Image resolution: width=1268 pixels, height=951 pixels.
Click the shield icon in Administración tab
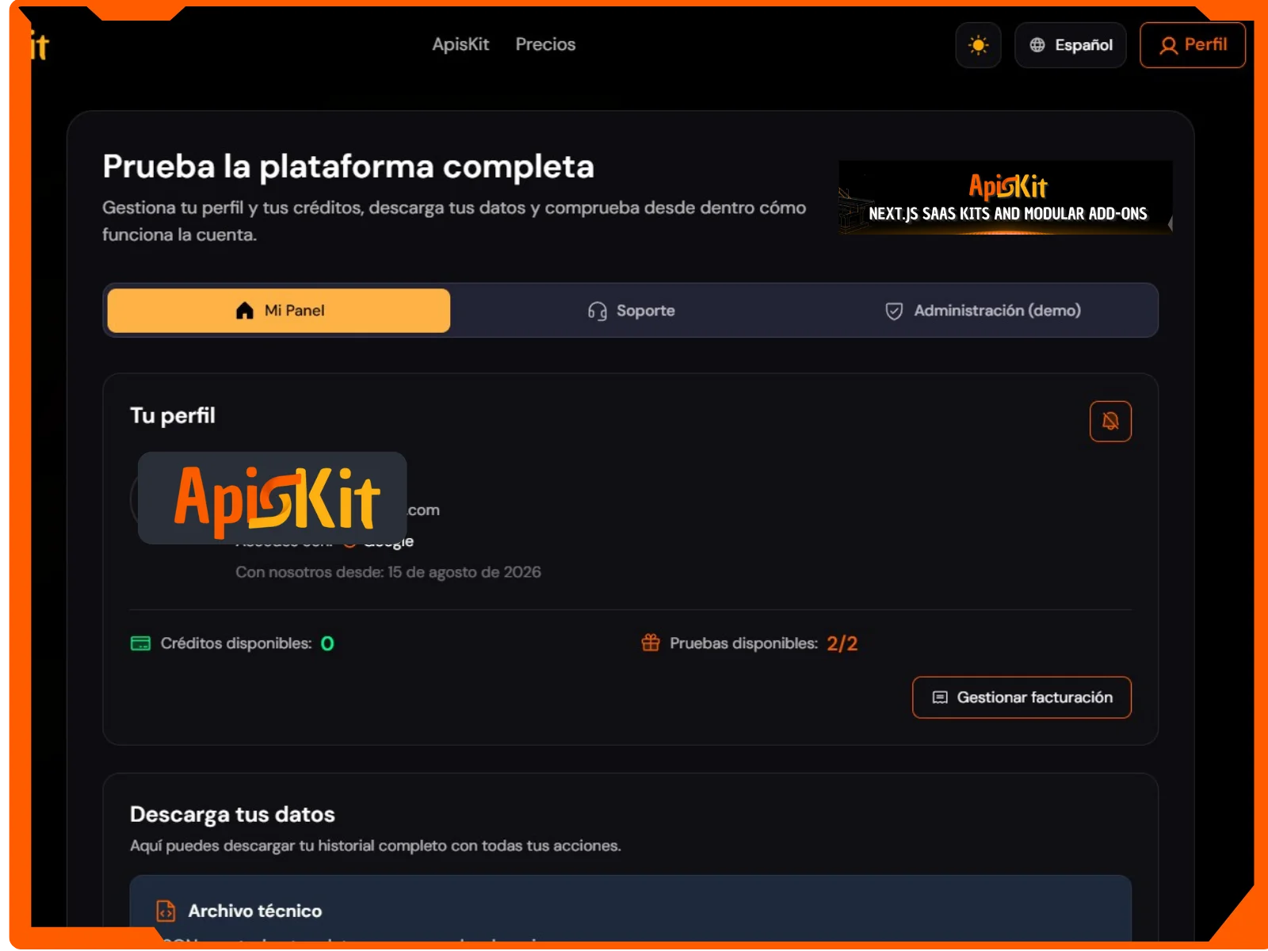[x=894, y=311]
